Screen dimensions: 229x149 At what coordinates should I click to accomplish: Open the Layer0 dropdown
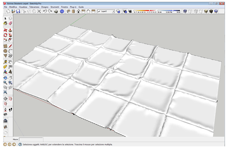(113, 11)
